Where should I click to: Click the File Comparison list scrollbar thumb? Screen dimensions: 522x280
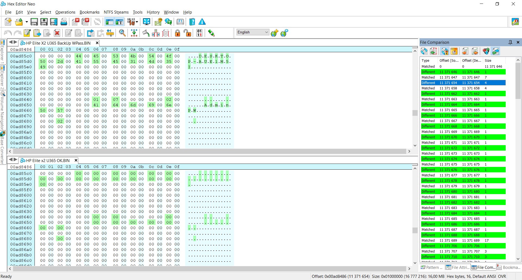[518, 81]
